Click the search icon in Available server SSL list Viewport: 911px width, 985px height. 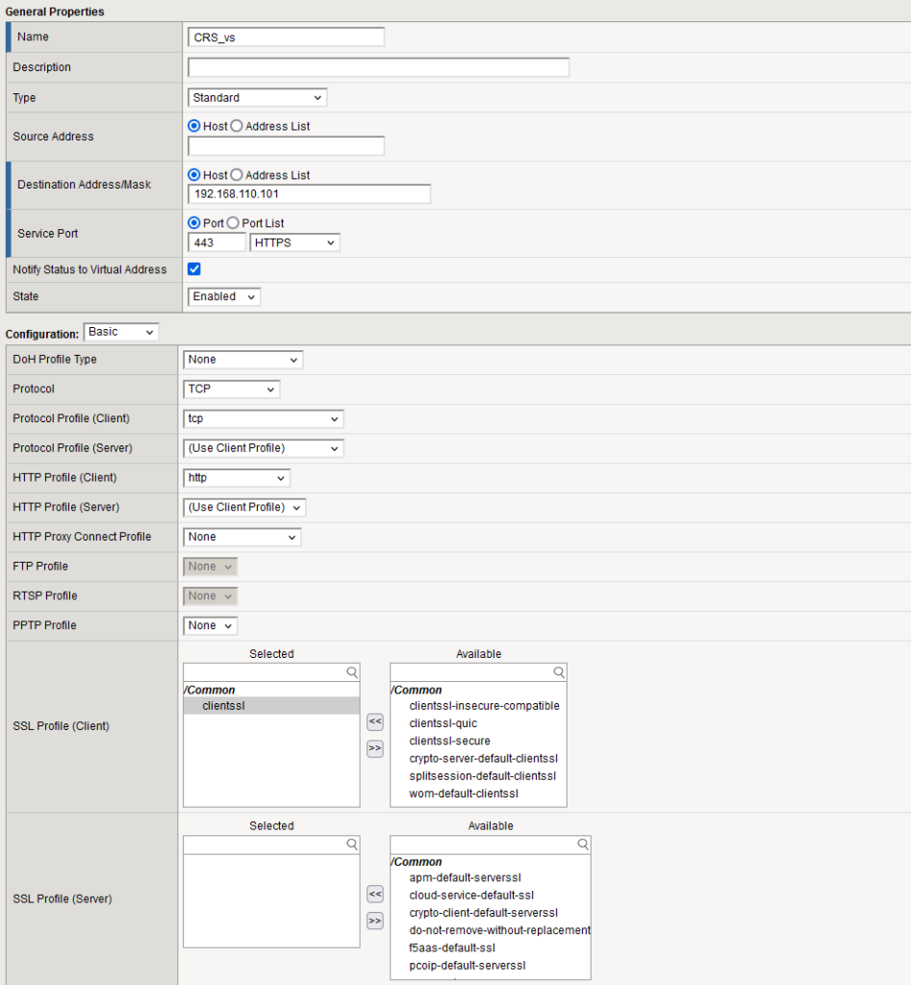(x=582, y=844)
